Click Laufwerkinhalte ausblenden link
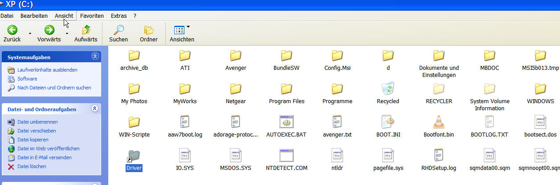Viewport: 560px width, 185px height. click(x=47, y=70)
